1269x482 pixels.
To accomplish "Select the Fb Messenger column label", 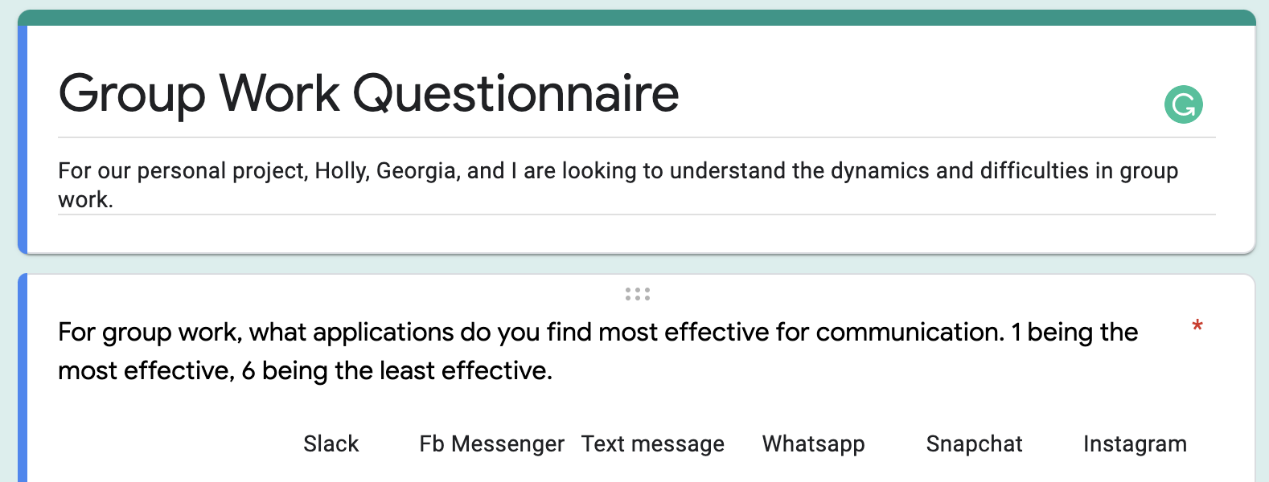I will (491, 443).
